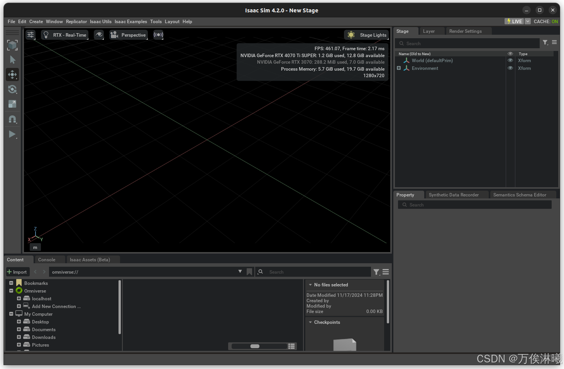Click the Import button
The image size is (564, 369).
pyautogui.click(x=17, y=272)
